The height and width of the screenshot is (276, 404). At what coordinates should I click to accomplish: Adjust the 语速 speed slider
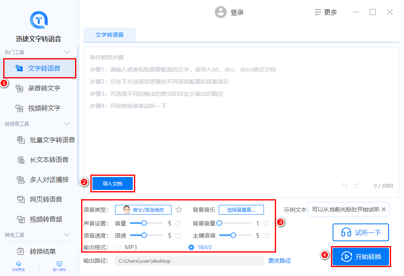pyautogui.click(x=144, y=235)
